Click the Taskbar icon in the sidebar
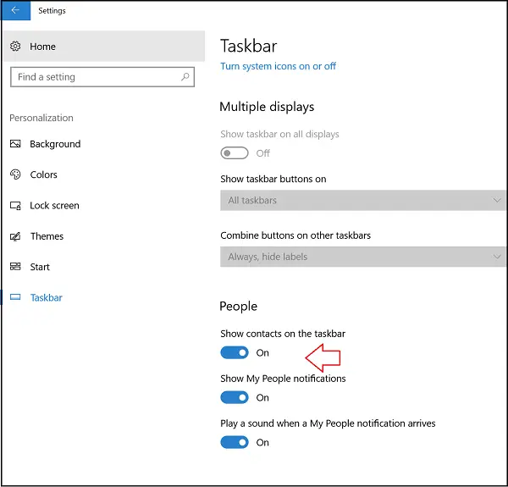Viewport: 508px width, 487px height. 15,297
